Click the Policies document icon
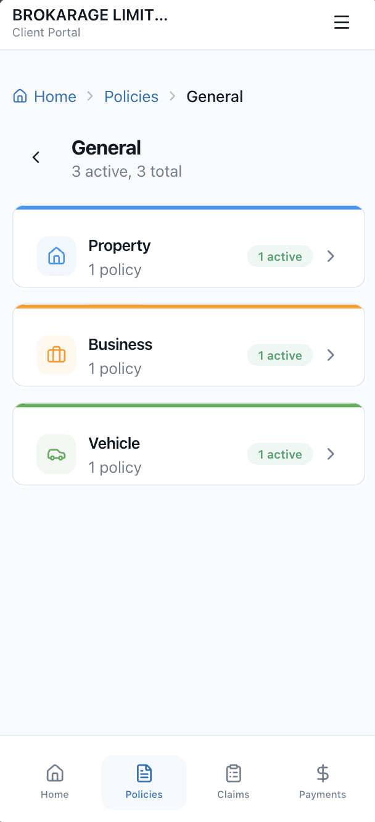Viewport: 375px width, 822px height. tap(144, 773)
